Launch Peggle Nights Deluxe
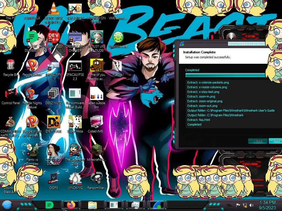This screenshot has height=211, width=282. 32,98
